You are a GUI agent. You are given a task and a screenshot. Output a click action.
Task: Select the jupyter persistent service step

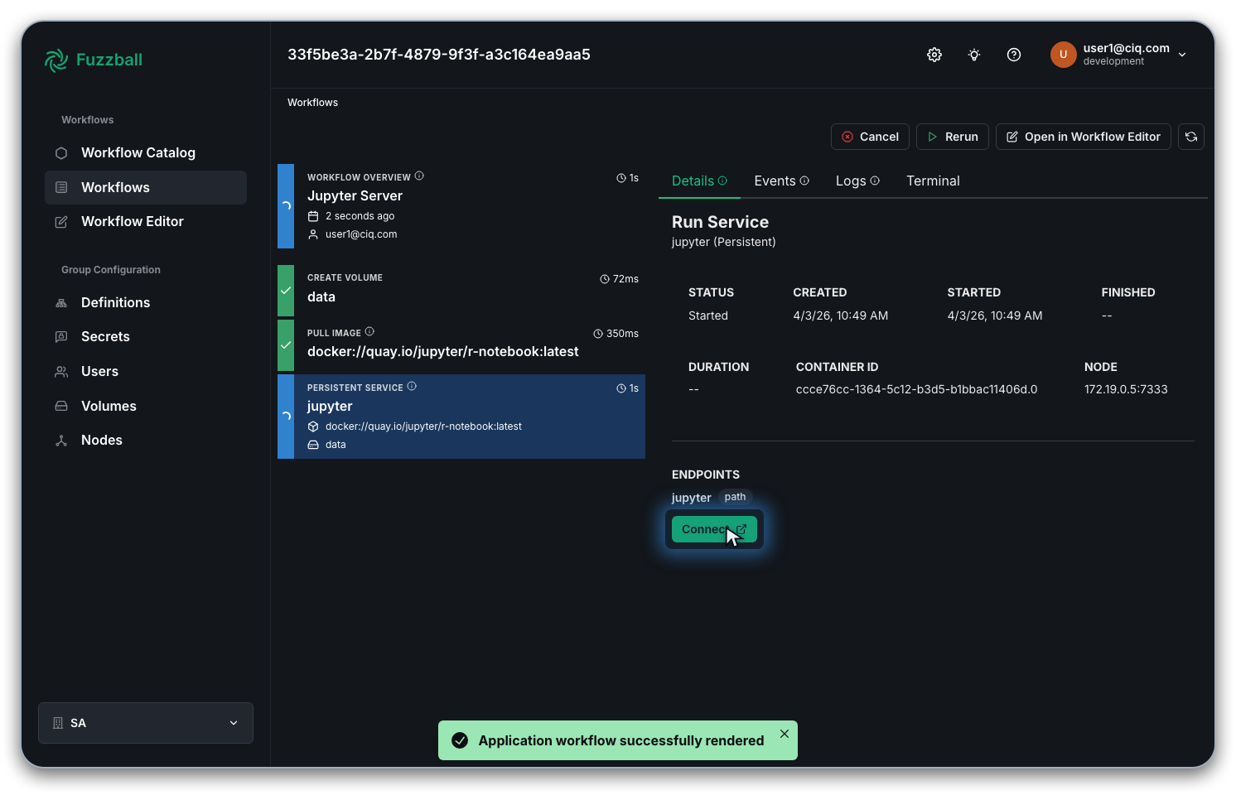pyautogui.click(x=461, y=417)
